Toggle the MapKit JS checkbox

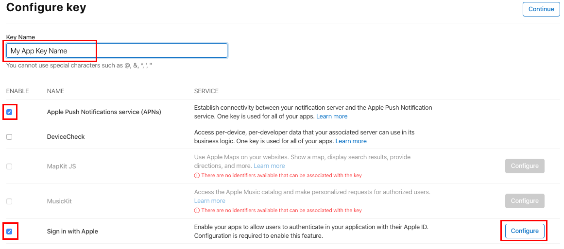point(9,166)
